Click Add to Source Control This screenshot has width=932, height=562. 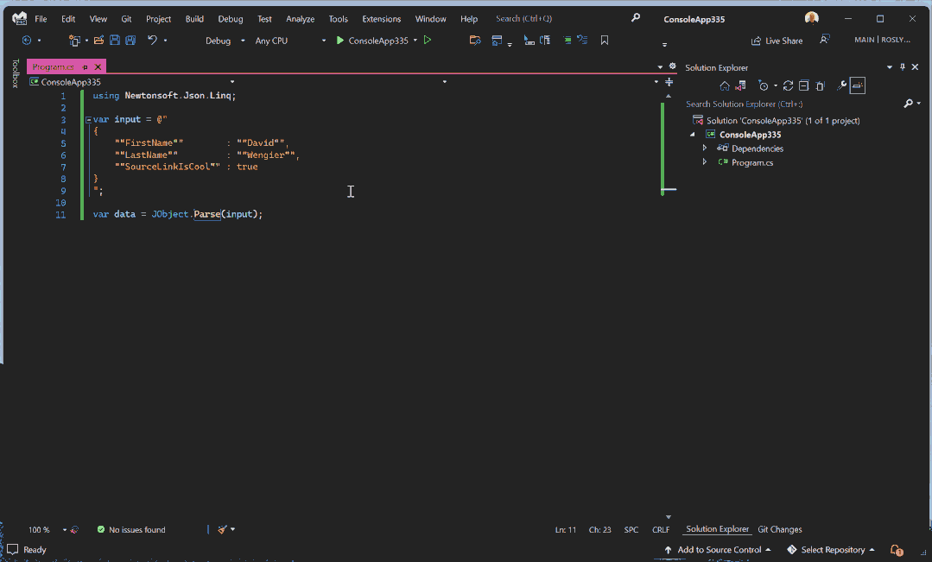(x=718, y=550)
